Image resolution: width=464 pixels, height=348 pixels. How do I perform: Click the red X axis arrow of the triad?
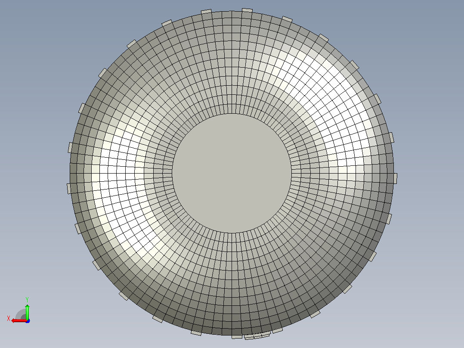tap(19, 320)
